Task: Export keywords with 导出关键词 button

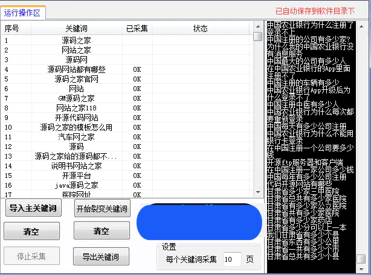Action: [x=102, y=256]
